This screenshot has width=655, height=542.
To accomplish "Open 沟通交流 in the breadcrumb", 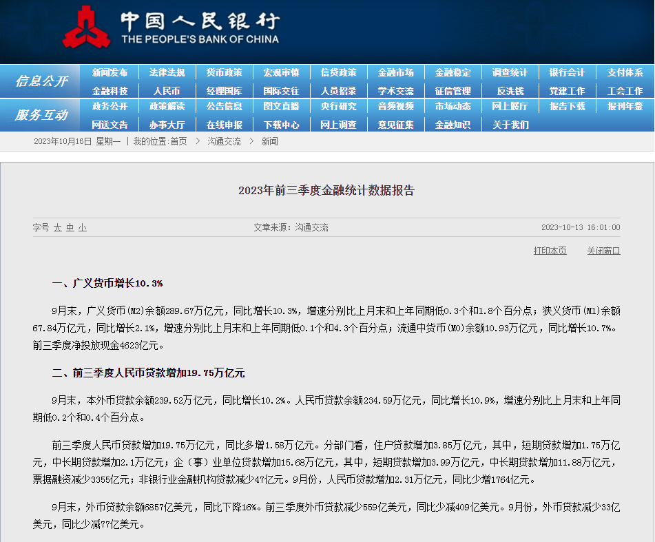I will tap(225, 141).
